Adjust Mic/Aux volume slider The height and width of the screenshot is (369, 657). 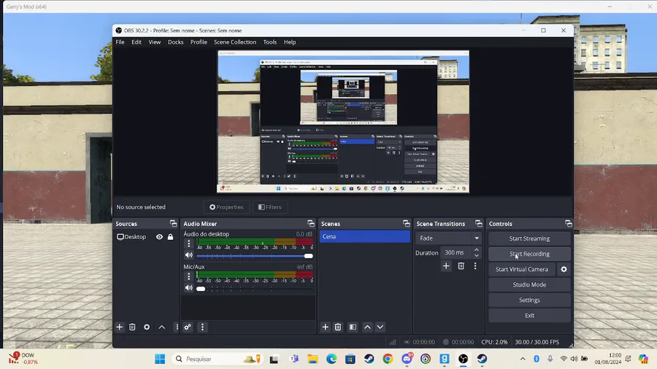click(254, 288)
